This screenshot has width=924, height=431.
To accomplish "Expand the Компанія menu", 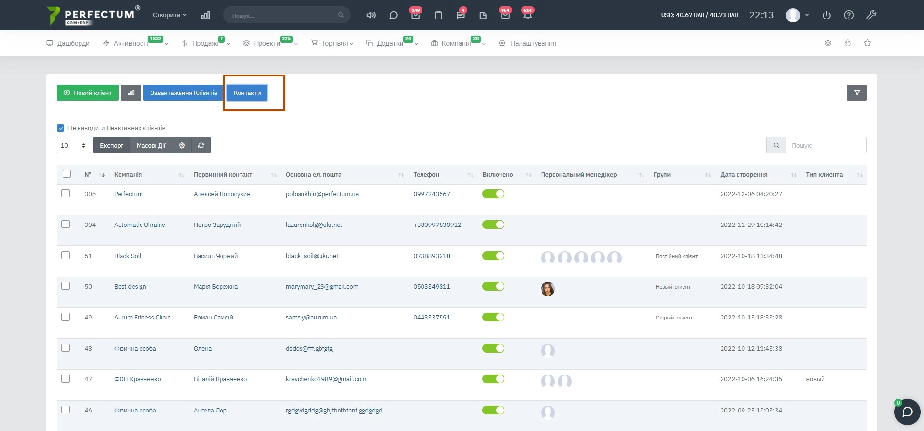I will tap(459, 43).
